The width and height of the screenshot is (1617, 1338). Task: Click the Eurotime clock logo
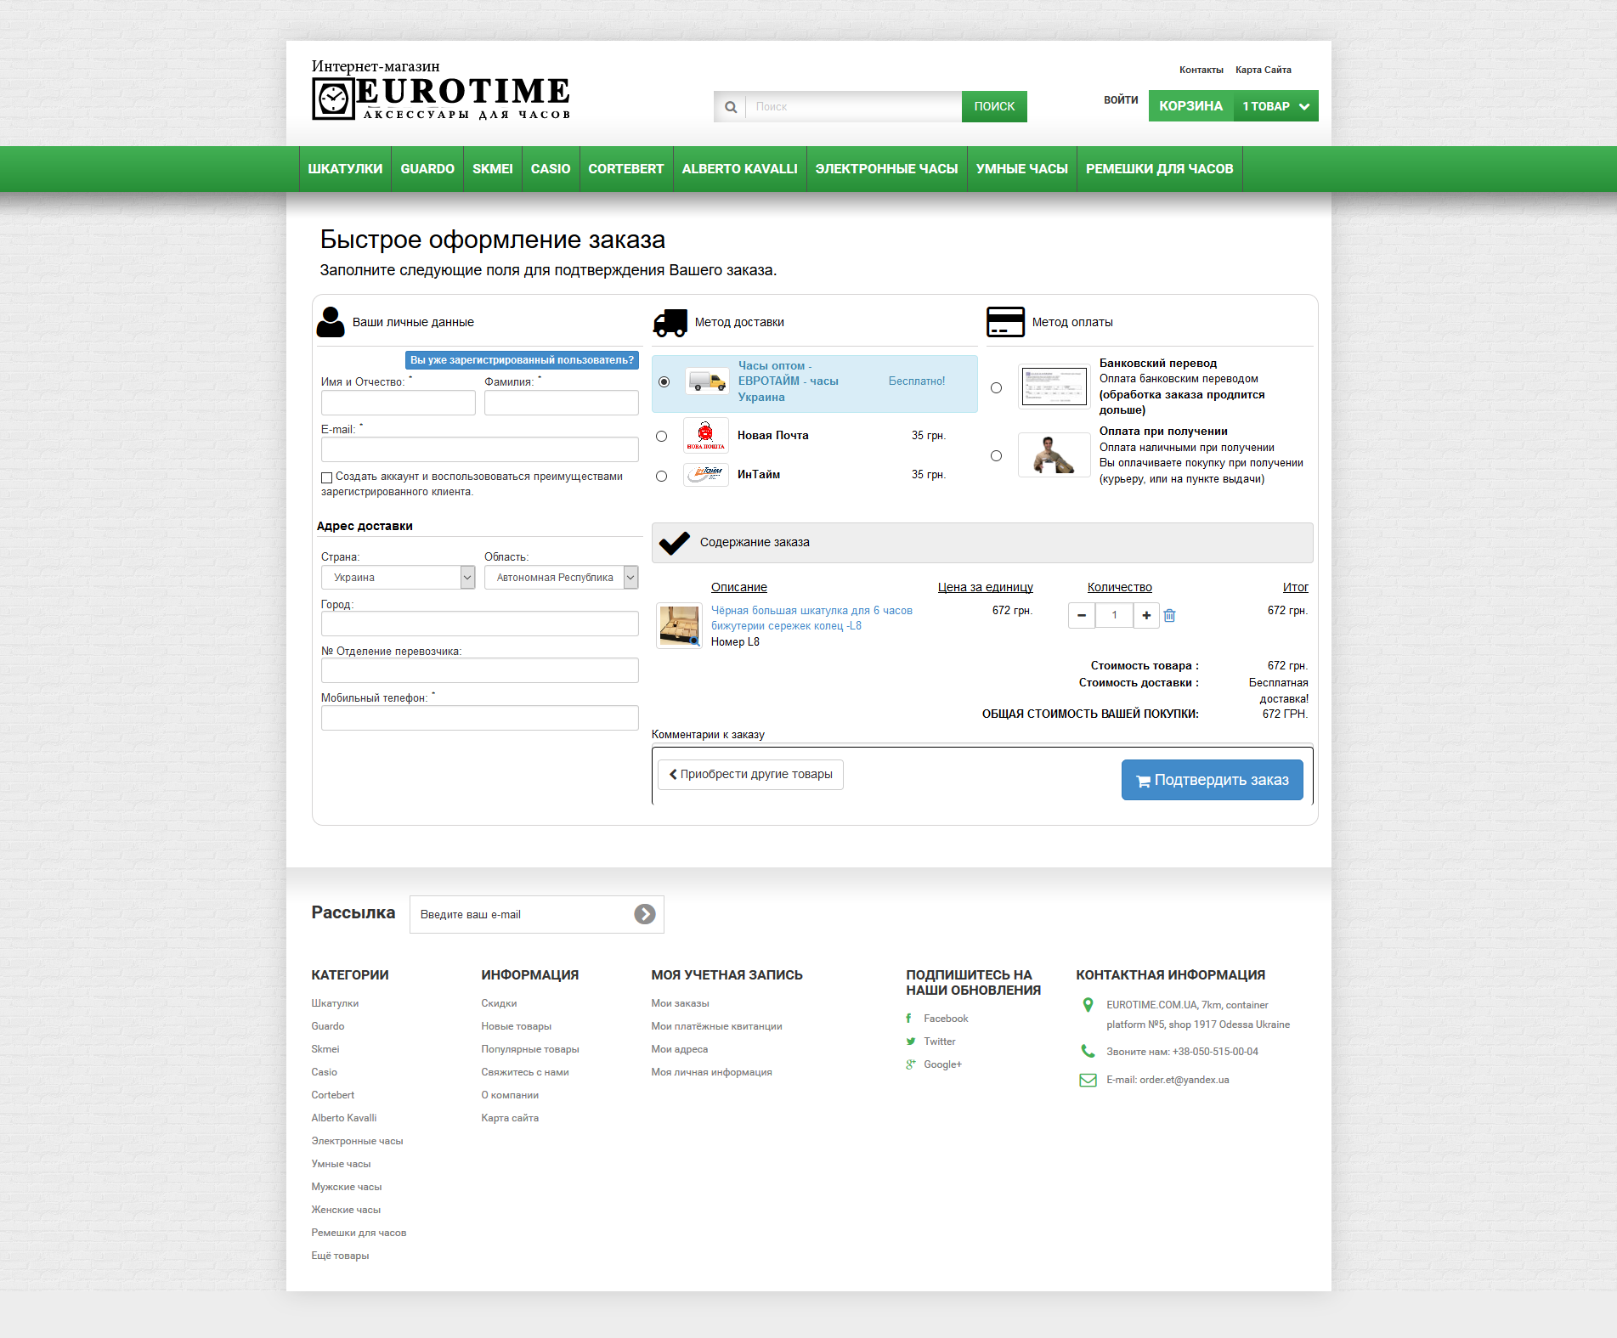click(x=333, y=99)
